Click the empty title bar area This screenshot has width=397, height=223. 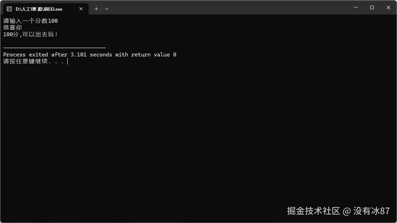coord(228,7)
